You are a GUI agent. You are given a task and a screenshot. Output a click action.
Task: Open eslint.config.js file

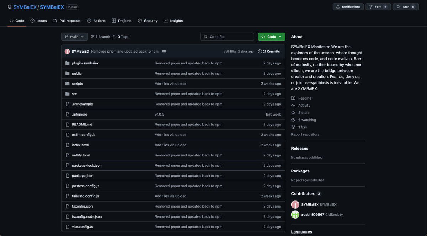(x=84, y=135)
